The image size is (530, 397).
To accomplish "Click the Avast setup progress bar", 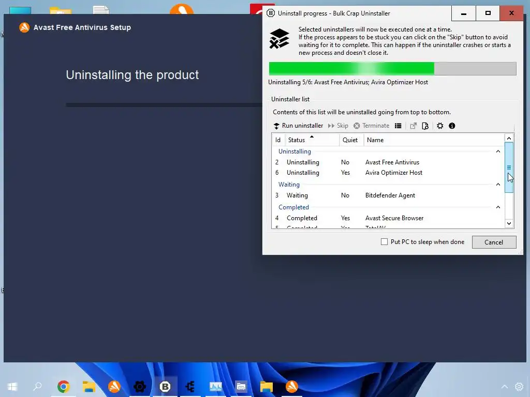I will coord(164,104).
